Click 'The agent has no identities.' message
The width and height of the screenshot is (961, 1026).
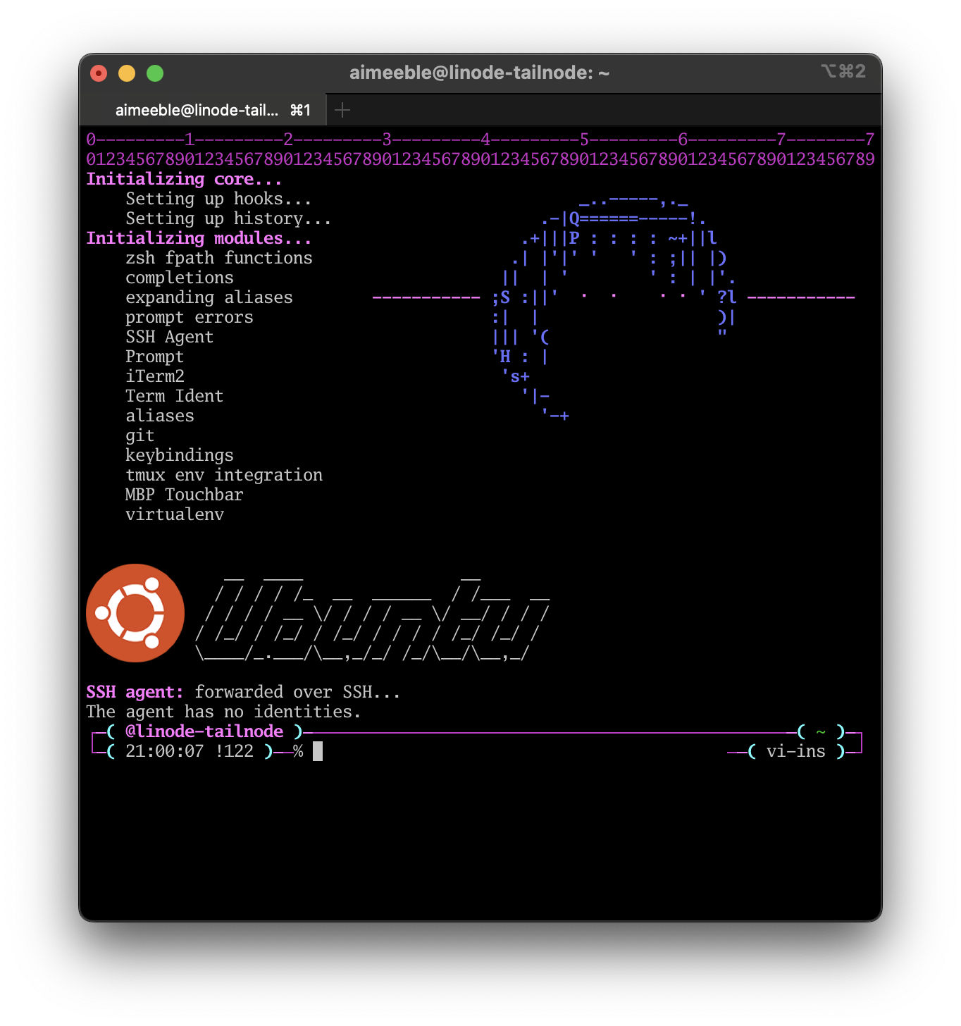(x=223, y=712)
